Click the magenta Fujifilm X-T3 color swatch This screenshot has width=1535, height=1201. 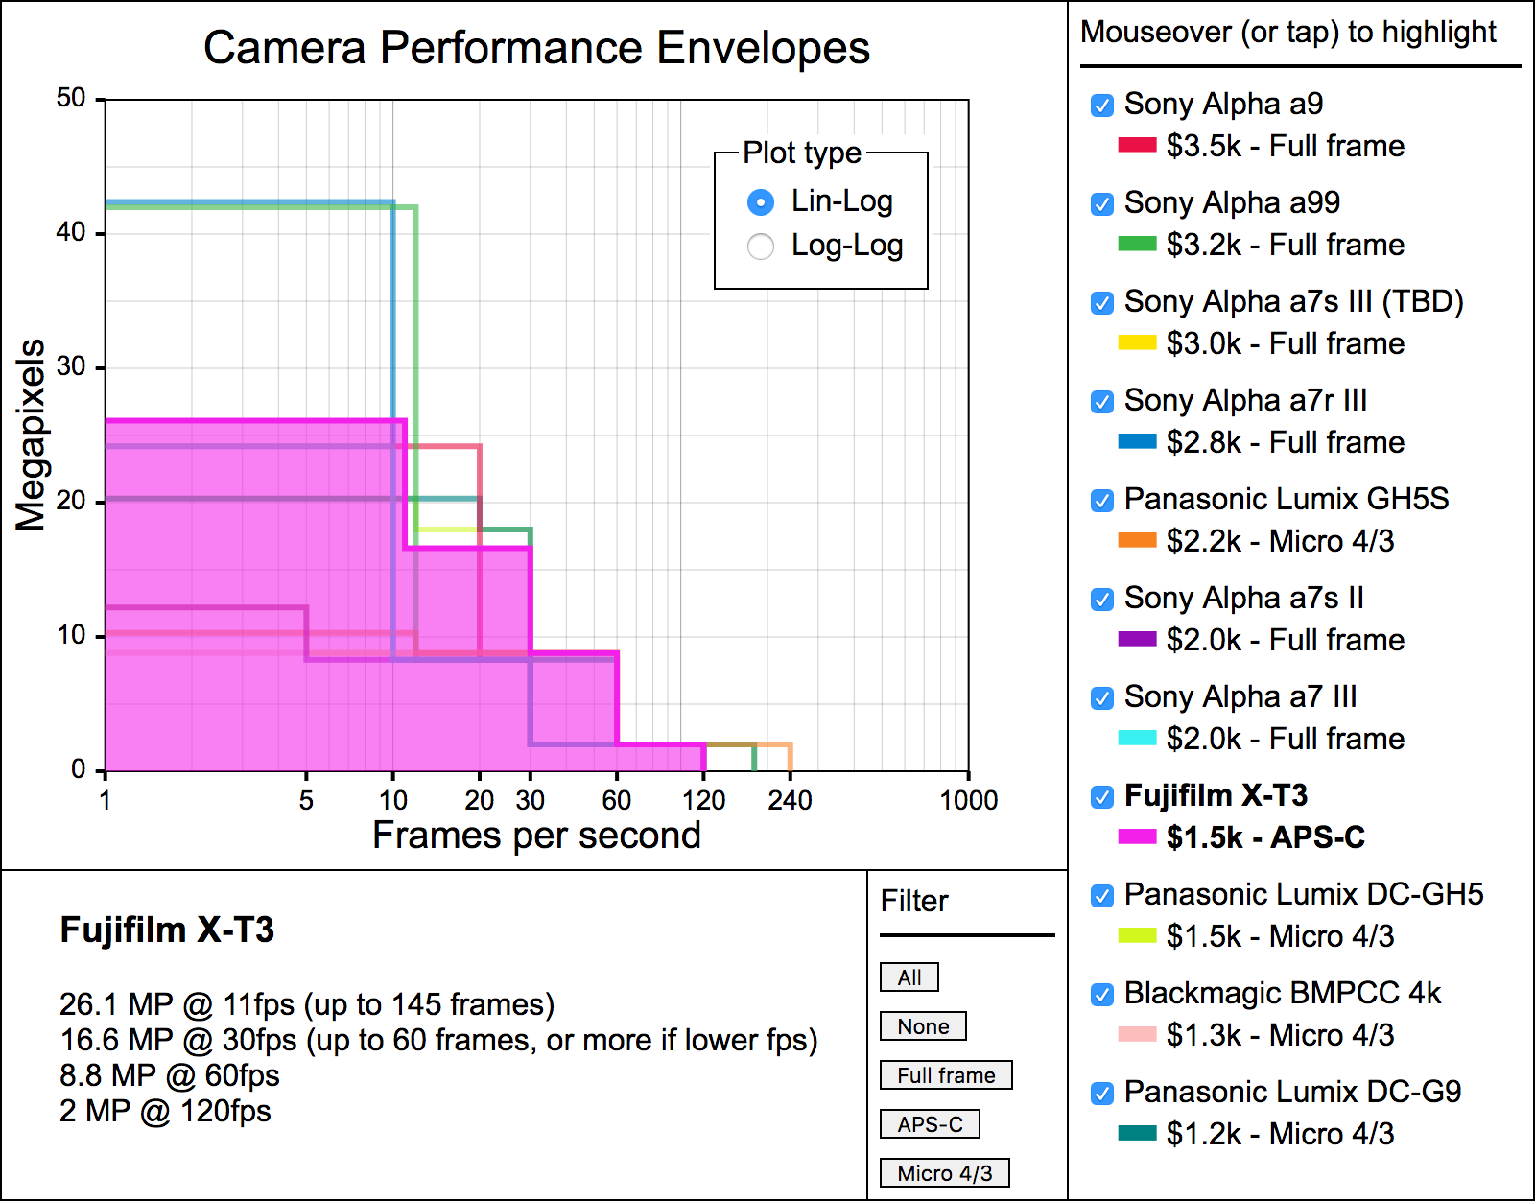tap(1137, 837)
